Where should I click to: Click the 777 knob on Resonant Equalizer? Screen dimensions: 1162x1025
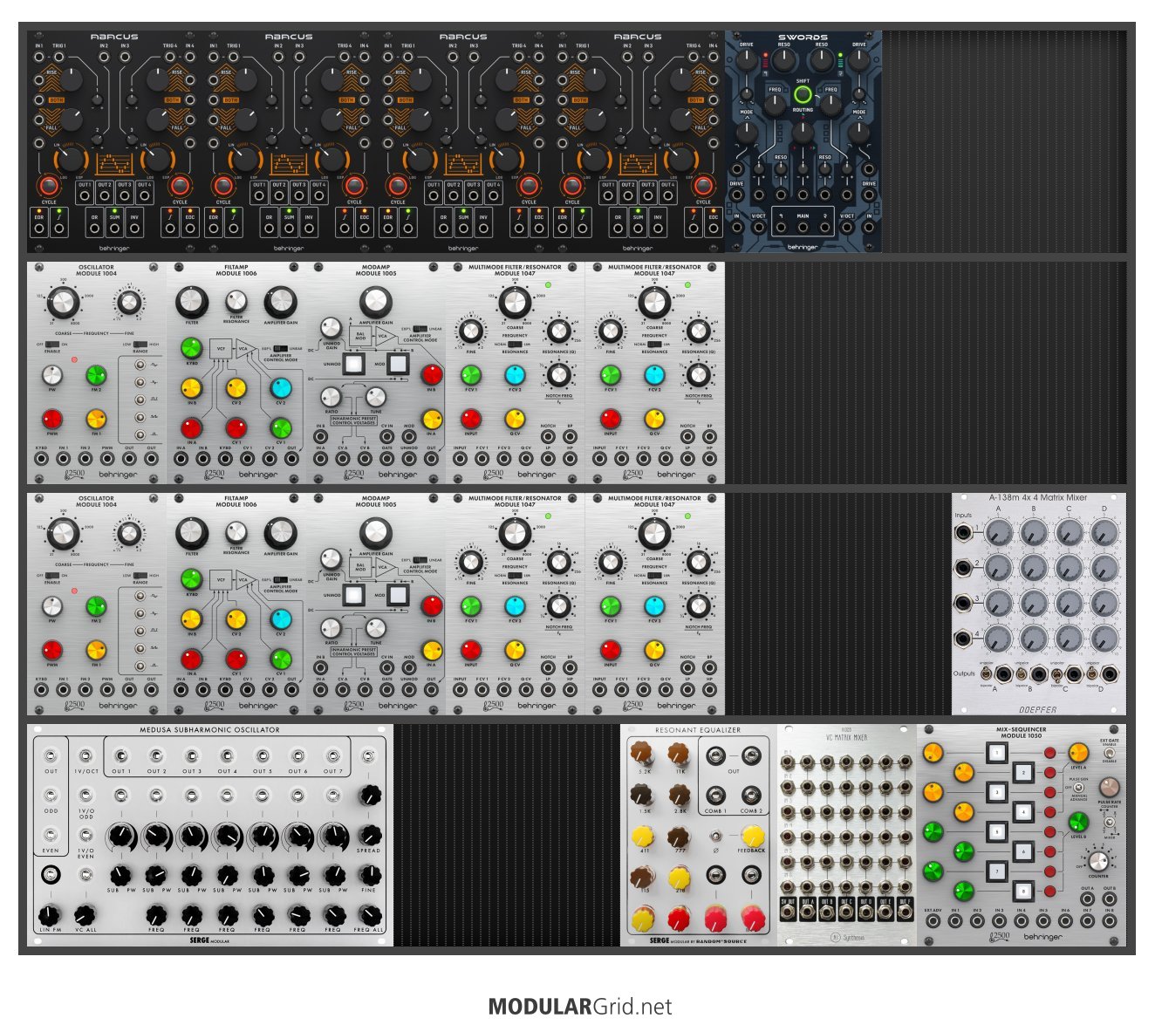679,837
